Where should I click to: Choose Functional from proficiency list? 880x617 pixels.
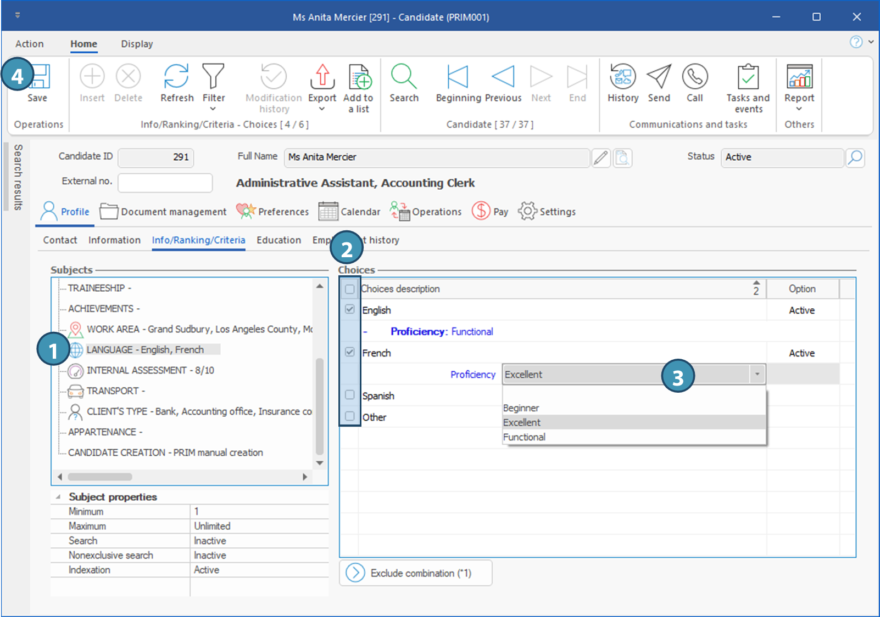525,437
